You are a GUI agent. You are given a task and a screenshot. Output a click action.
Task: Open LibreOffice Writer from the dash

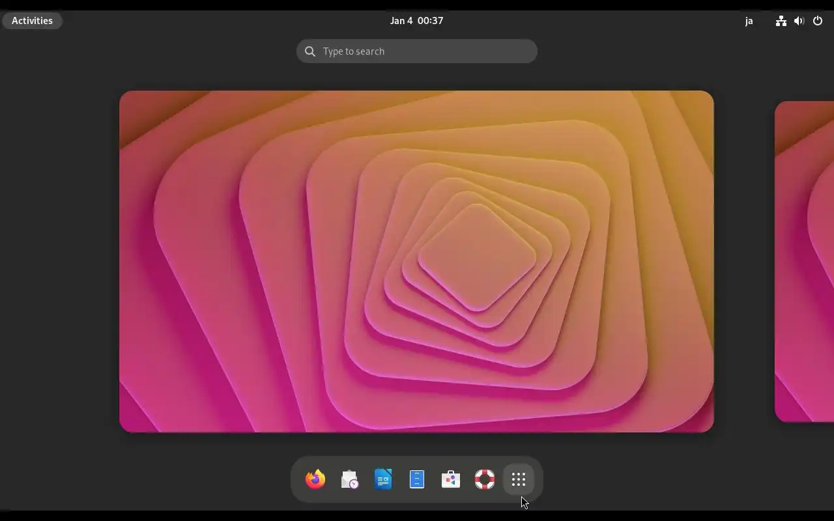[383, 479]
